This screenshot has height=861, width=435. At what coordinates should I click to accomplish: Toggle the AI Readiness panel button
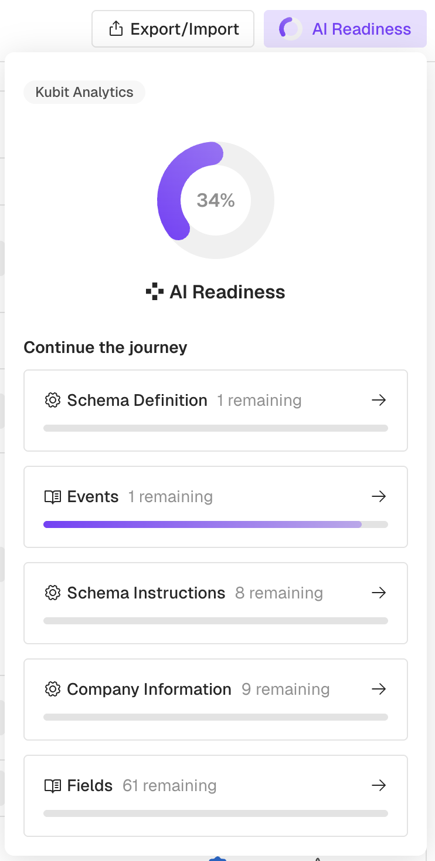point(345,29)
